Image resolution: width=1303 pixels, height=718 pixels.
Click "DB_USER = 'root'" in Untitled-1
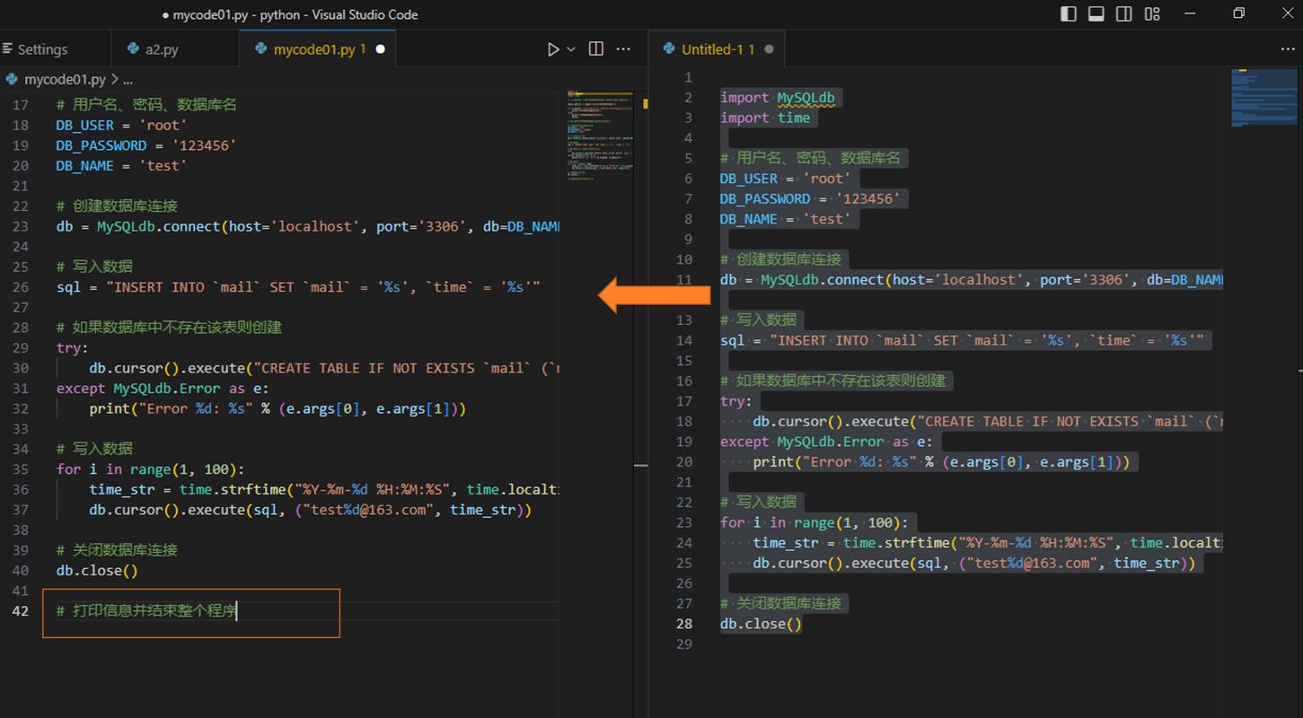point(786,178)
